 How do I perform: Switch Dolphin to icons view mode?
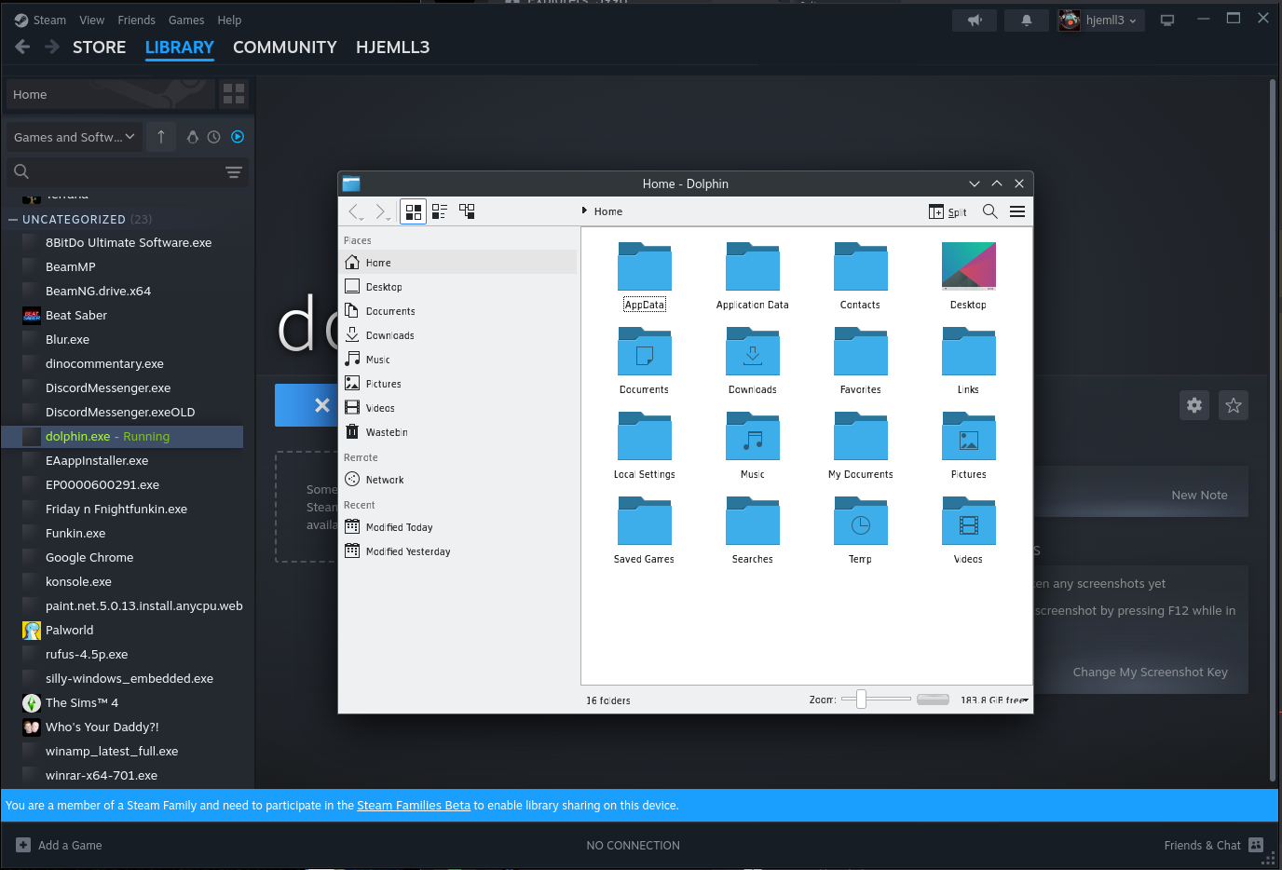tap(414, 211)
